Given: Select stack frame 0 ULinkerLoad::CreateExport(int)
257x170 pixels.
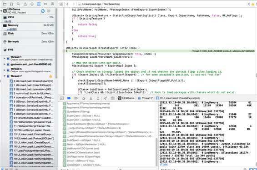Looking at the screenshot, I should (31, 81).
